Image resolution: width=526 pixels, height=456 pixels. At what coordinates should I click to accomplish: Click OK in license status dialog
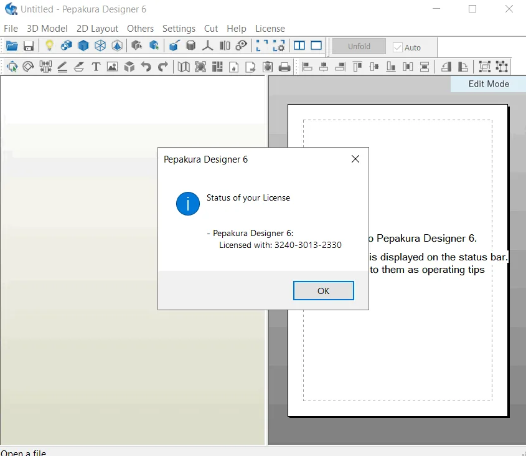pos(324,290)
